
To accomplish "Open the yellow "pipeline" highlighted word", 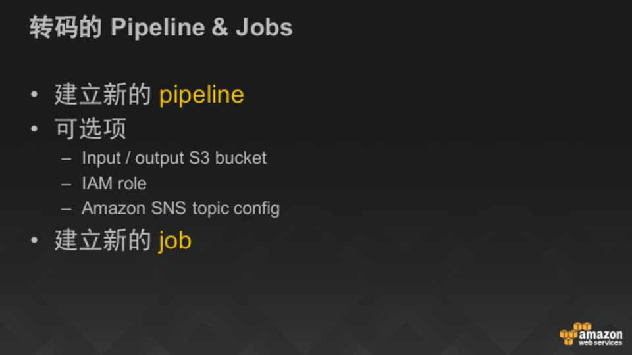I will [201, 95].
